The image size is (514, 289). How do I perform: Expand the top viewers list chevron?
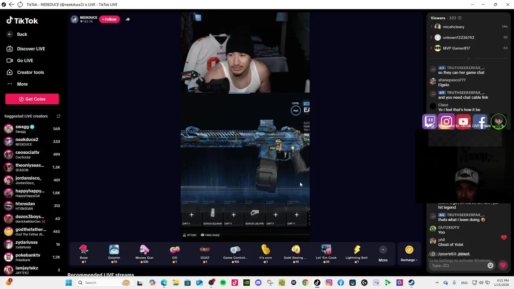(x=468, y=58)
